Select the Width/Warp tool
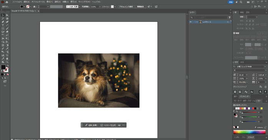 pos(3,39)
